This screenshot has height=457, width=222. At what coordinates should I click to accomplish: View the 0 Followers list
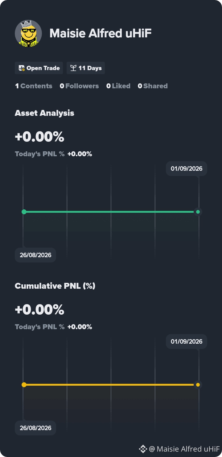click(79, 86)
